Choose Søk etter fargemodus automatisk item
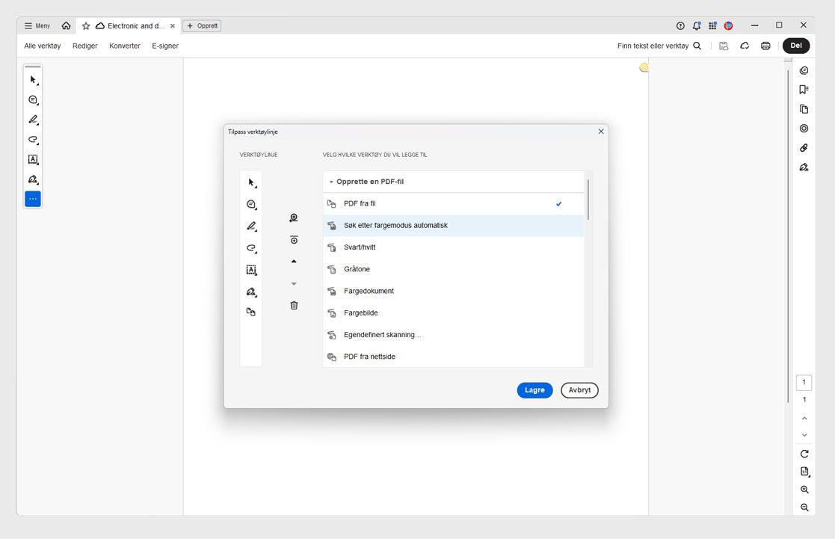This screenshot has width=835, height=539. (453, 225)
